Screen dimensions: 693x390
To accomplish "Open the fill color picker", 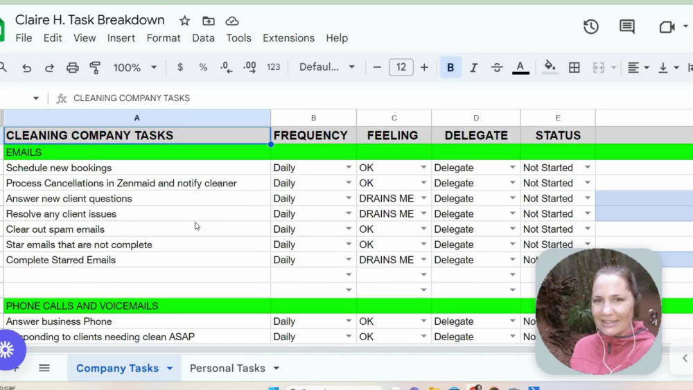I will click(550, 68).
